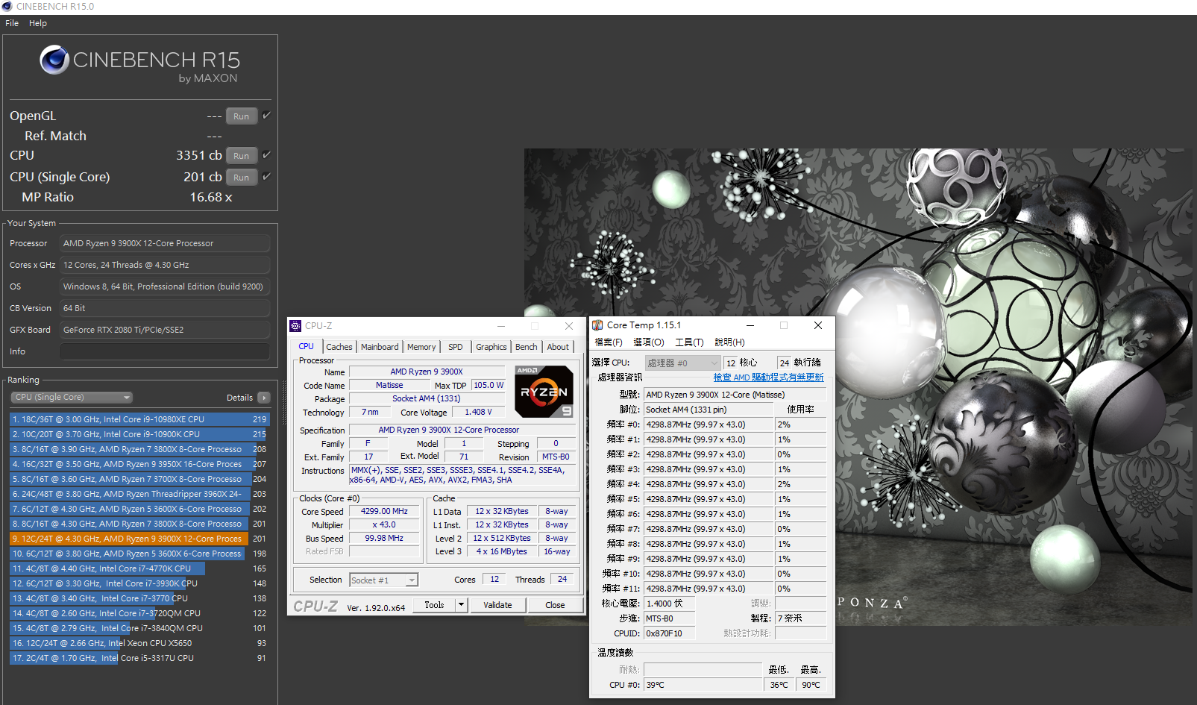Viewport: 1197px width, 705px height.
Task: Switch to the Bench tab in CPU-Z
Action: coord(527,347)
